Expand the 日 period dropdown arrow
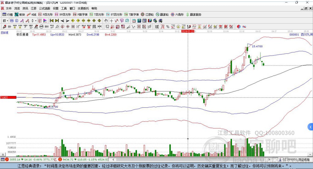313x169 pixels. 7,21
